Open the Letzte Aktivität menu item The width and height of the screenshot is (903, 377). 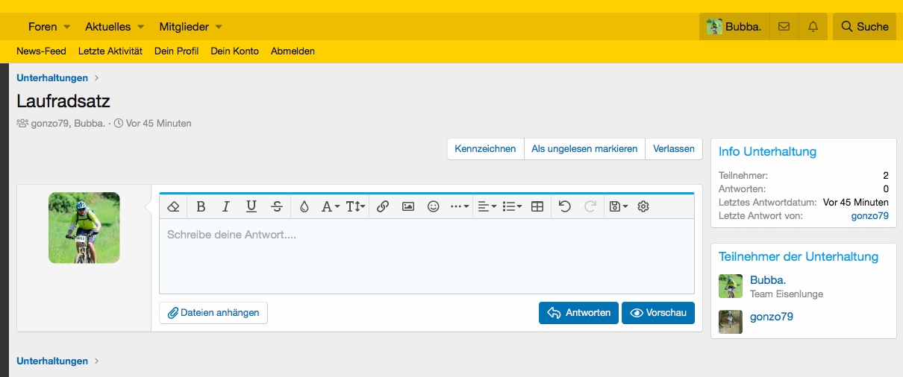(x=110, y=51)
